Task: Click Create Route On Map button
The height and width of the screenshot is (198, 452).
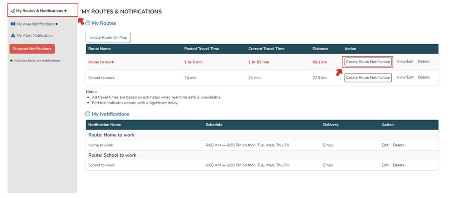Action: click(108, 37)
